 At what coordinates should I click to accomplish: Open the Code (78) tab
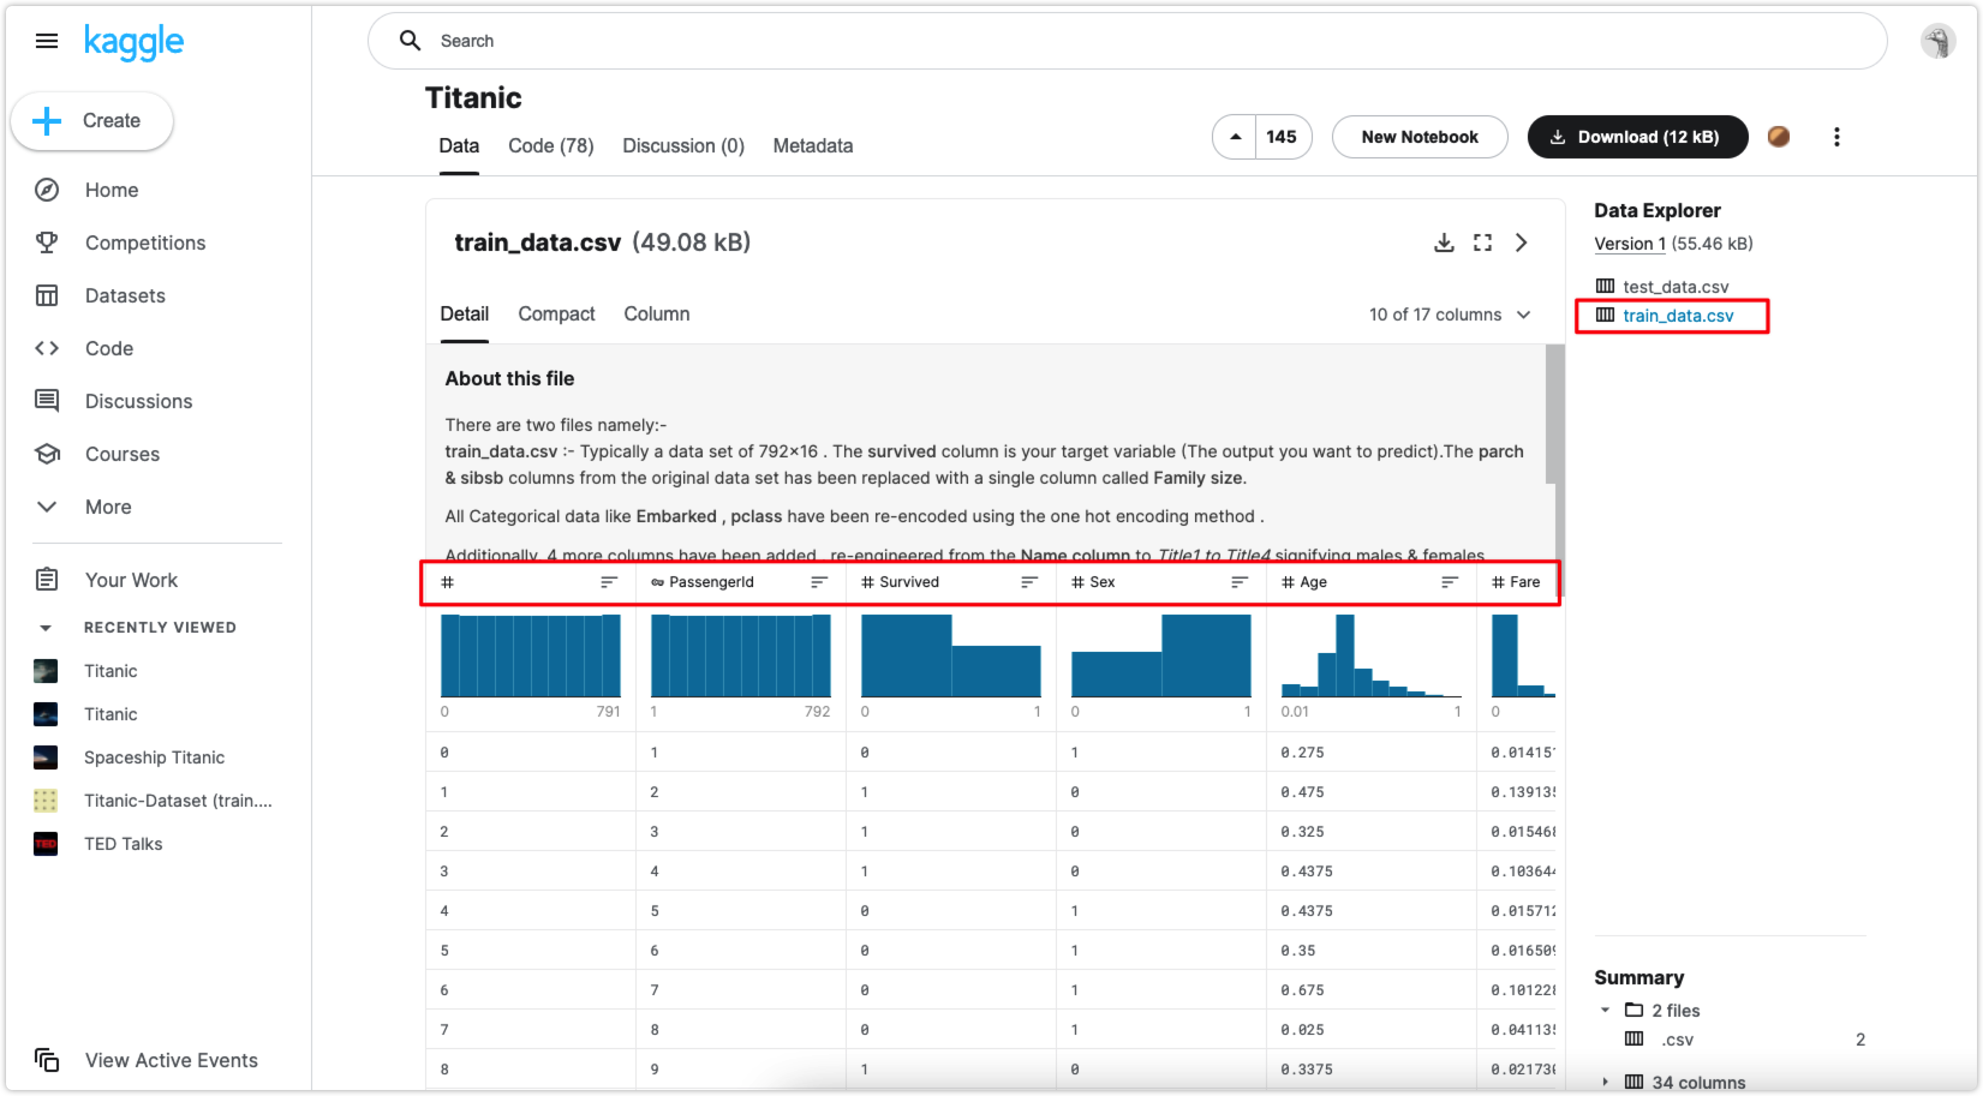(551, 146)
